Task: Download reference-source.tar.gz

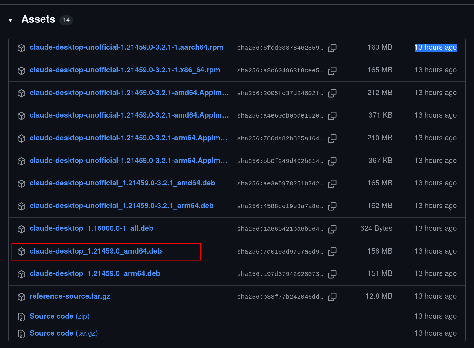Action: 70,296
